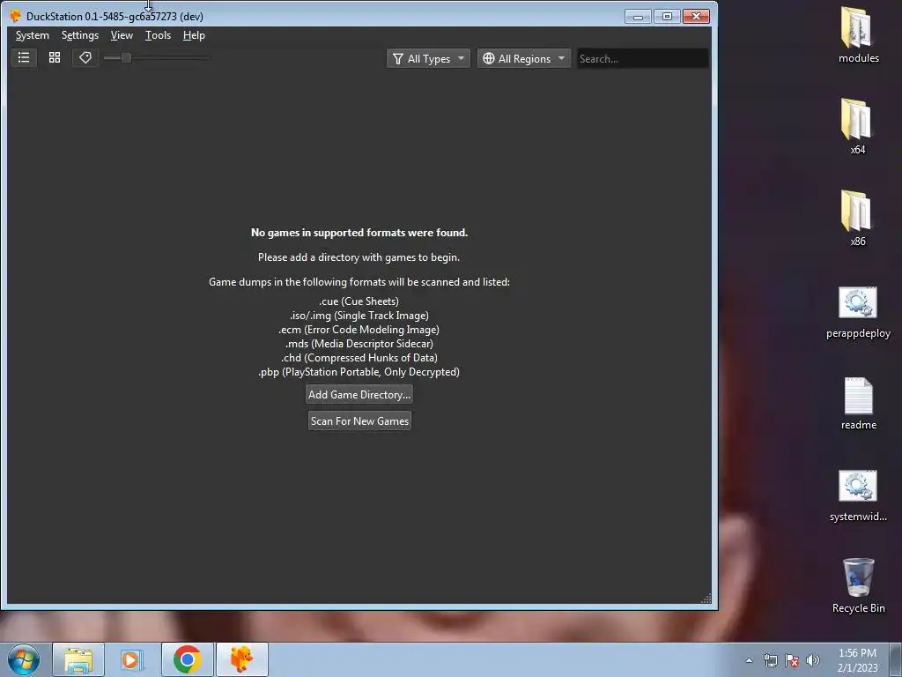Open the All Regions filter dropdown
This screenshot has height=677, width=902.
click(523, 58)
